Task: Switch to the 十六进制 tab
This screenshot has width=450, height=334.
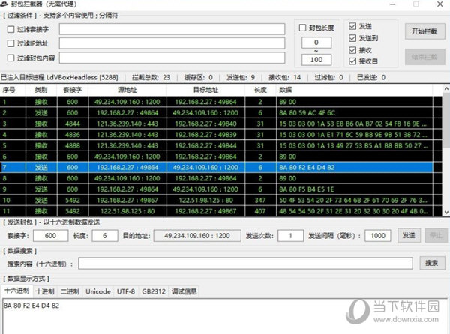Action: pos(17,291)
